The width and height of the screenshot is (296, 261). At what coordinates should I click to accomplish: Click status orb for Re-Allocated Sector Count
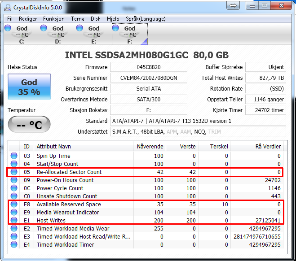tap(14, 172)
